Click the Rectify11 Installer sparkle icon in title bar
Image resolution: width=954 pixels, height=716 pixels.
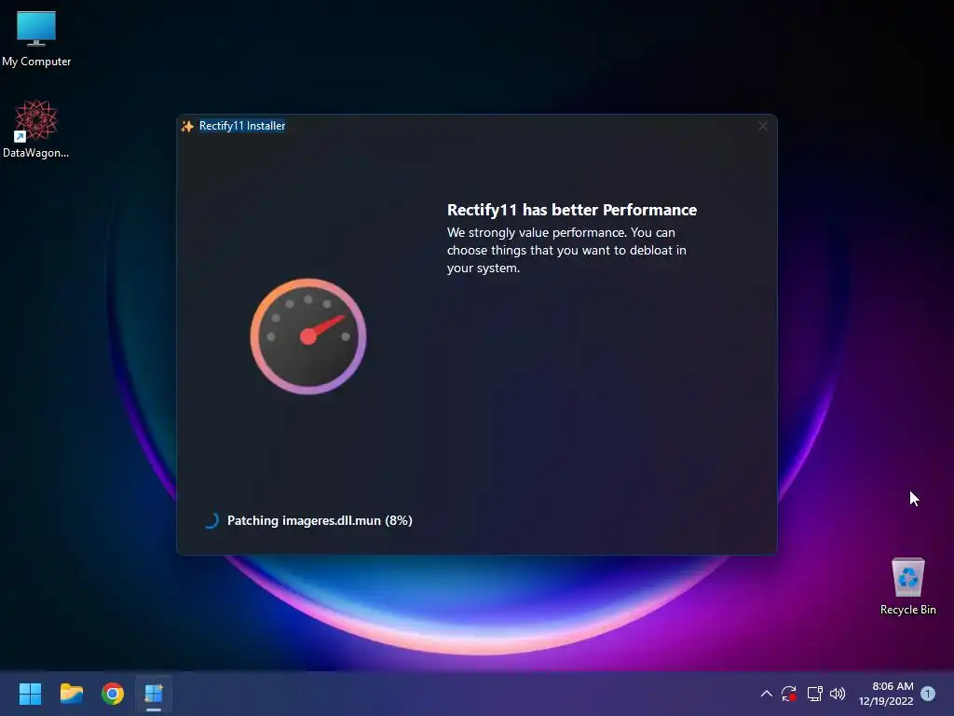tap(187, 126)
